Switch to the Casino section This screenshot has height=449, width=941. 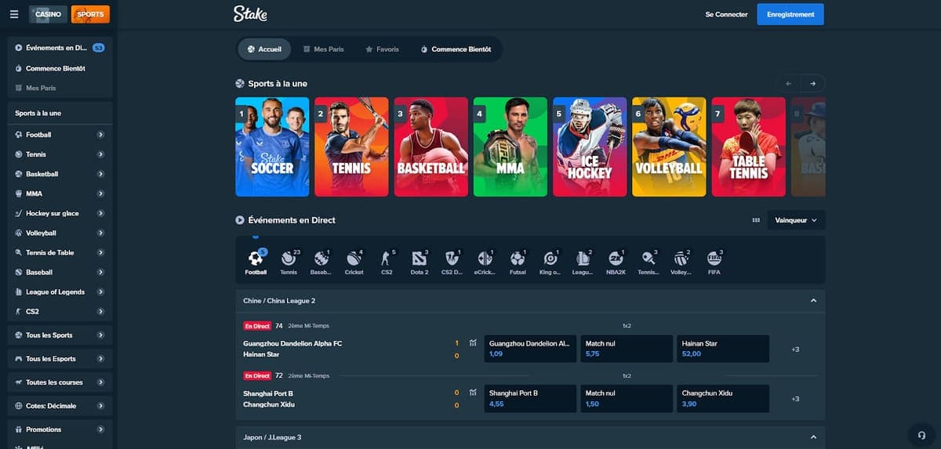click(x=48, y=14)
